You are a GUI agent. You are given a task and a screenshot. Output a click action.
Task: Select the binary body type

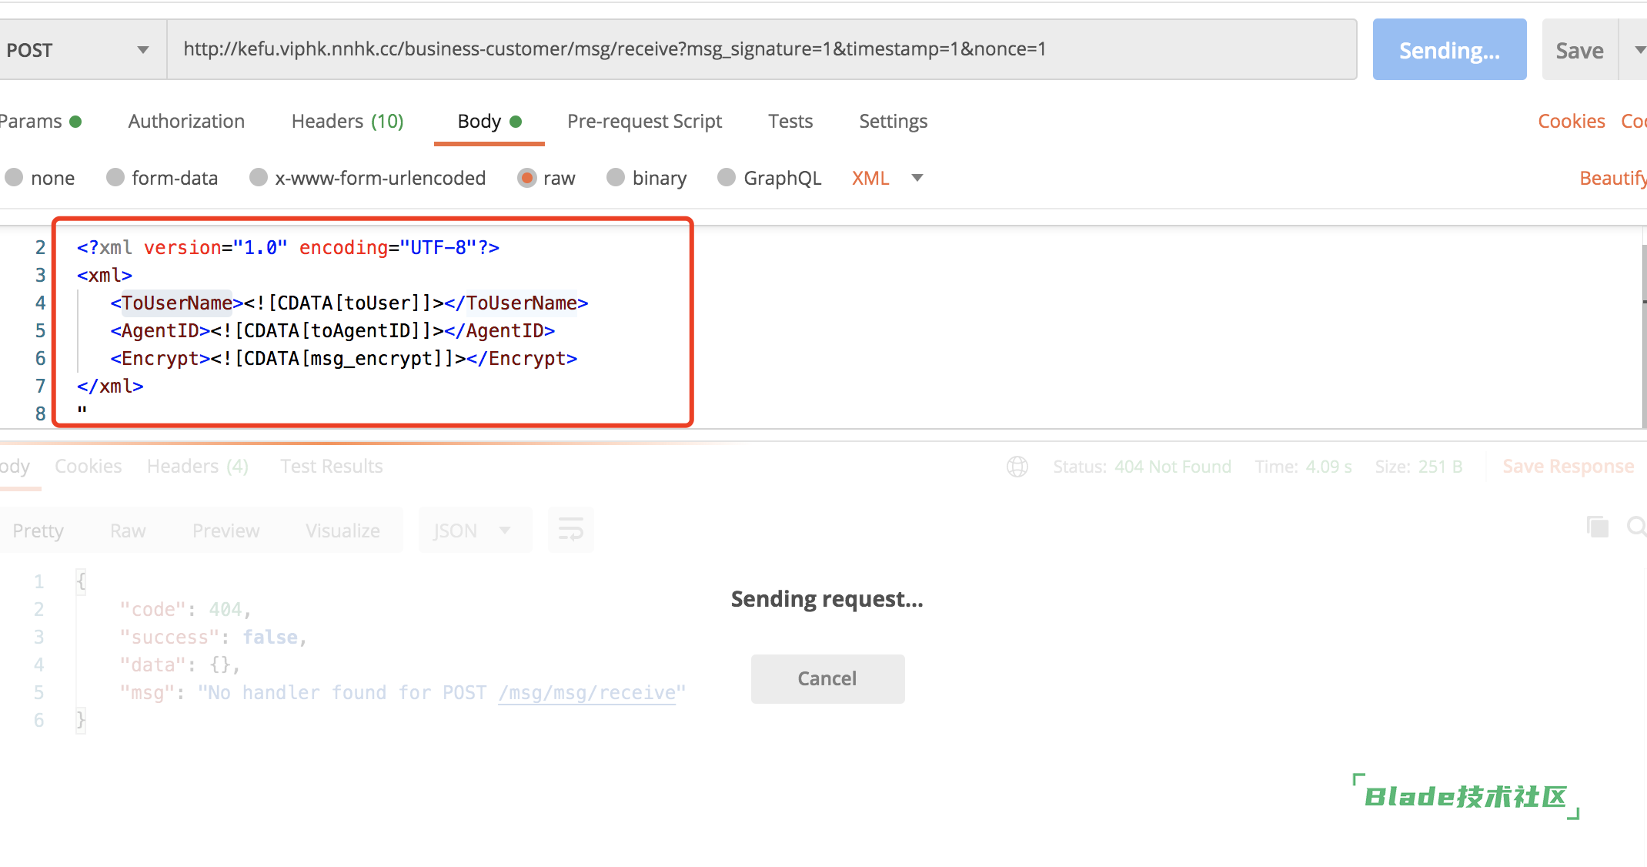(646, 178)
